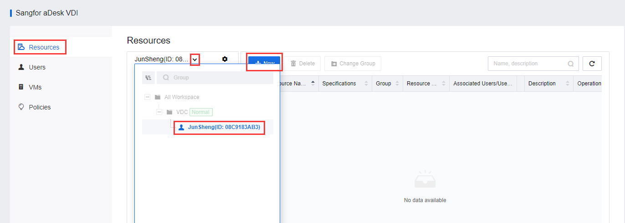Expand the JunSheng workspace dropdown arrow
This screenshot has height=223, width=625.
point(195,59)
